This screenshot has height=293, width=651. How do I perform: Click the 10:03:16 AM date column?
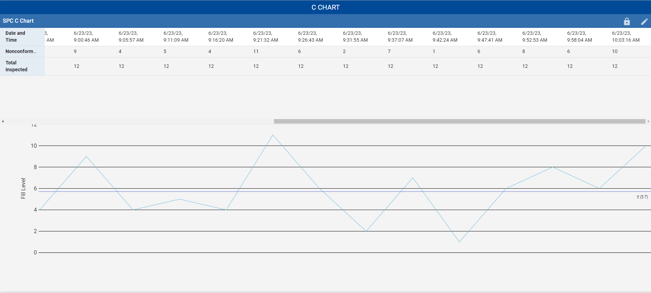pos(626,36)
